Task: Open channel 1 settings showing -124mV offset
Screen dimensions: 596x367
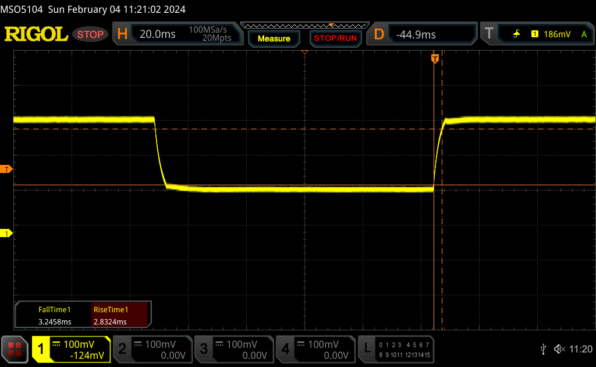Action: click(x=71, y=349)
